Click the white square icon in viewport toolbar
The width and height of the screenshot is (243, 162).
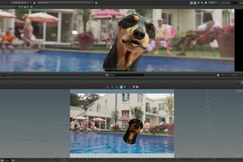tap(137, 87)
